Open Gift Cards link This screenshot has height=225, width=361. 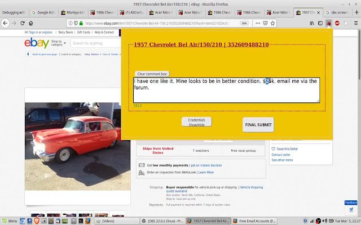(83, 33)
